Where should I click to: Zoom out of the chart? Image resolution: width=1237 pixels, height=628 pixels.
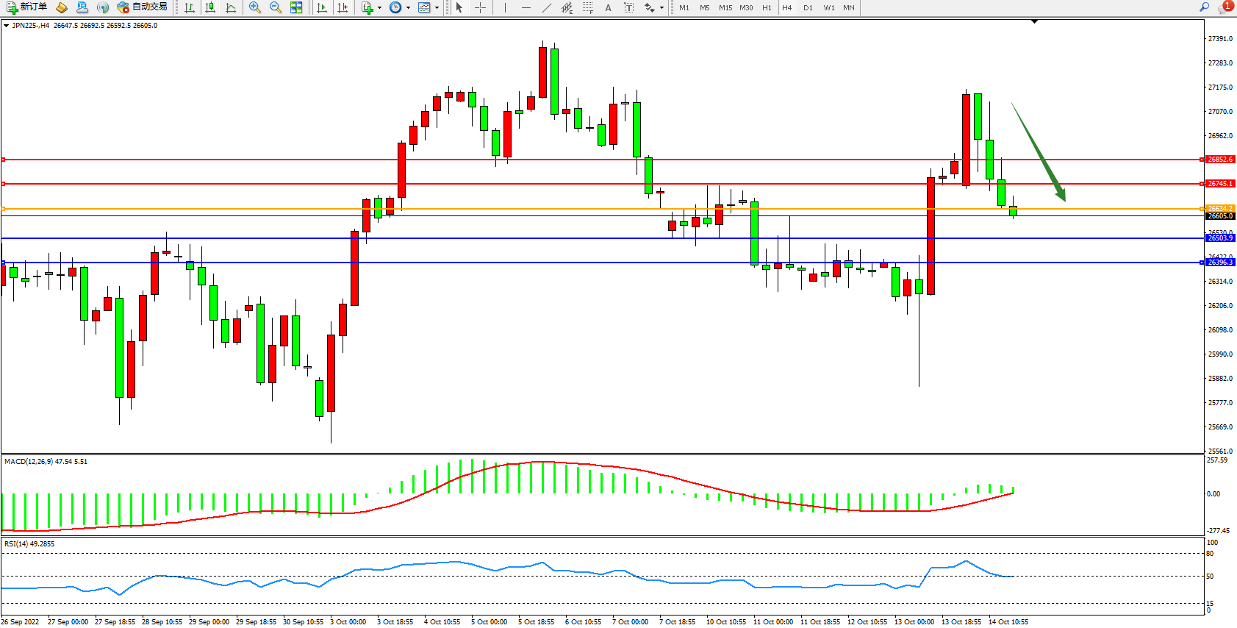tap(275, 7)
